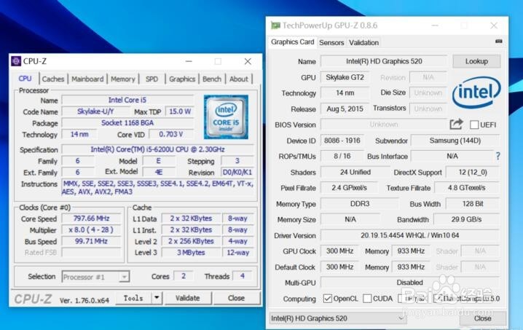Open the Memory tab in CPU-Z

click(123, 79)
